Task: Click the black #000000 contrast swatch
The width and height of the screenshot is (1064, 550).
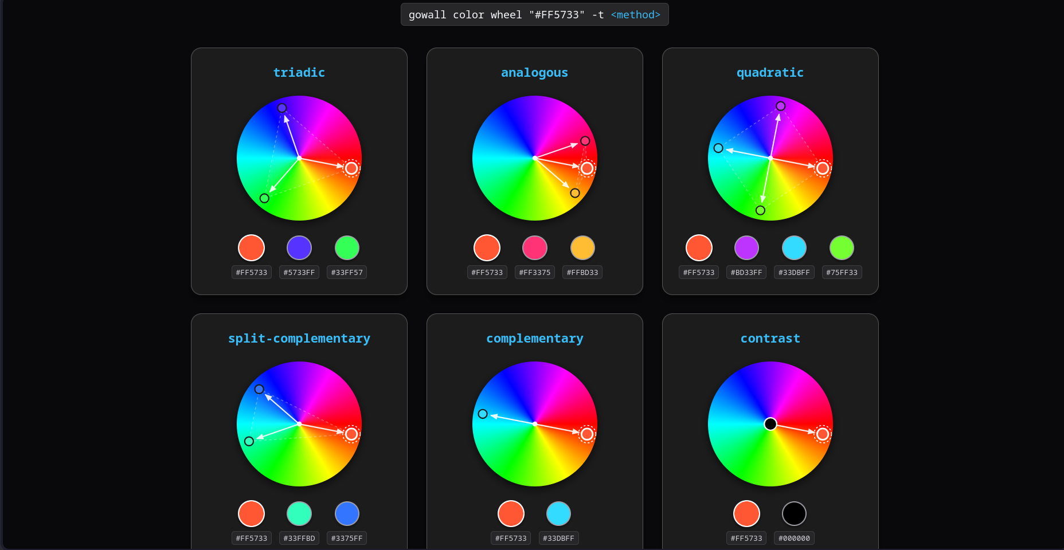Action: pos(794,513)
